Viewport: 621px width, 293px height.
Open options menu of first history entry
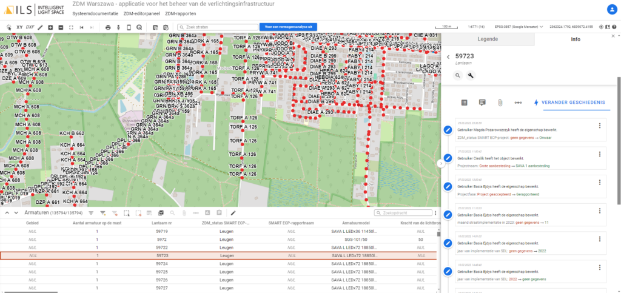600,126
